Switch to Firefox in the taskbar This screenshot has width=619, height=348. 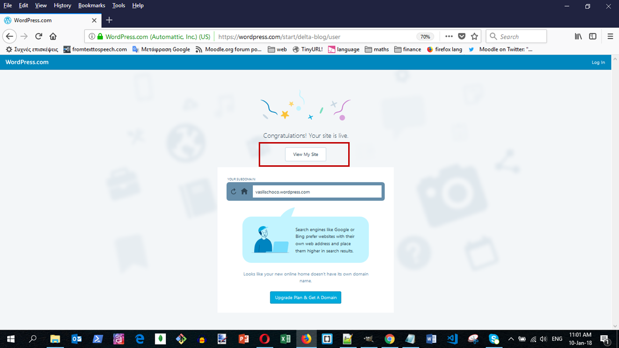306,339
